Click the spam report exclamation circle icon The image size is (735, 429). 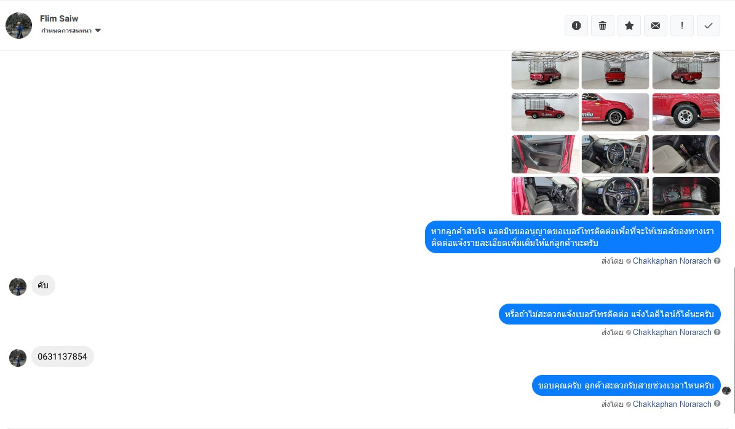click(x=576, y=26)
